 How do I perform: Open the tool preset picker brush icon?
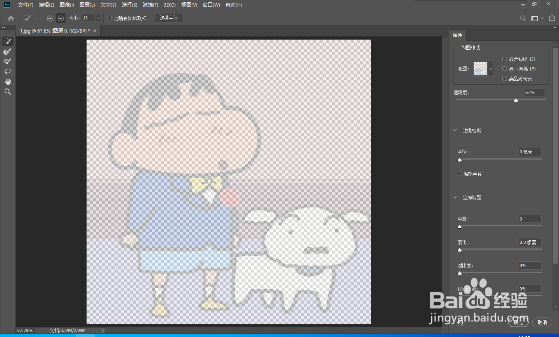[x=27, y=18]
